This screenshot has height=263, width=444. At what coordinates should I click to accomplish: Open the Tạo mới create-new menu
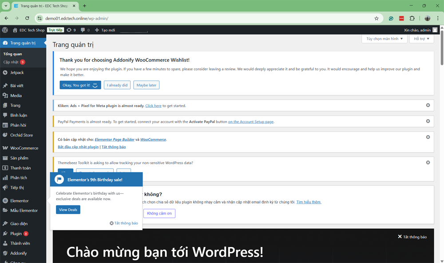tap(105, 30)
